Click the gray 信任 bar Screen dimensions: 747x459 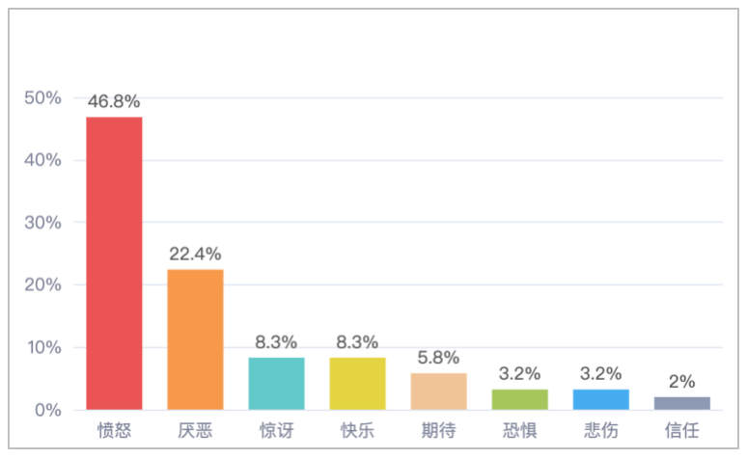(x=681, y=403)
